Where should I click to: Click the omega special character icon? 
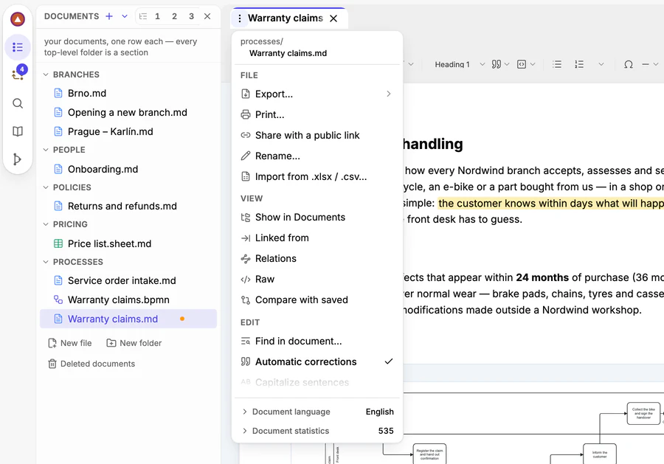[629, 64]
